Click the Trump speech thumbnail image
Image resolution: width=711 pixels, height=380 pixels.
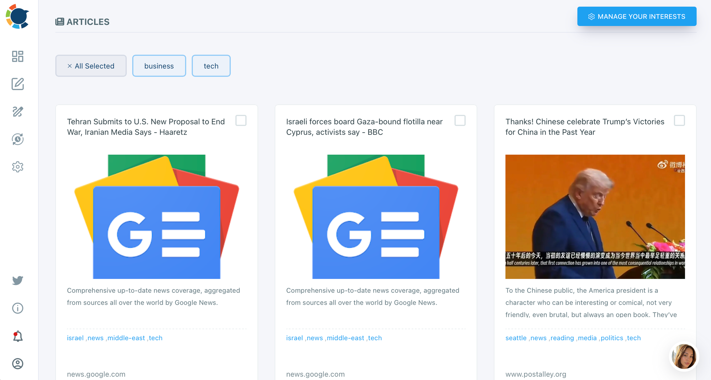595,216
